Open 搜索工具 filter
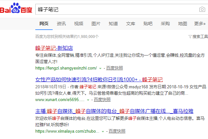This screenshot has width=208, height=139. click(198, 36)
